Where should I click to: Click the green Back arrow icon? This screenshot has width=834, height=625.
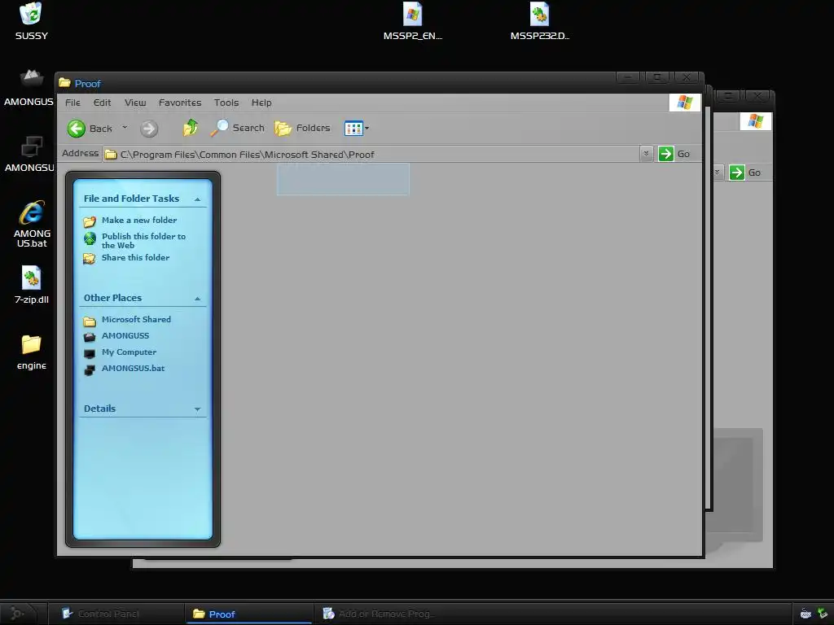76,128
